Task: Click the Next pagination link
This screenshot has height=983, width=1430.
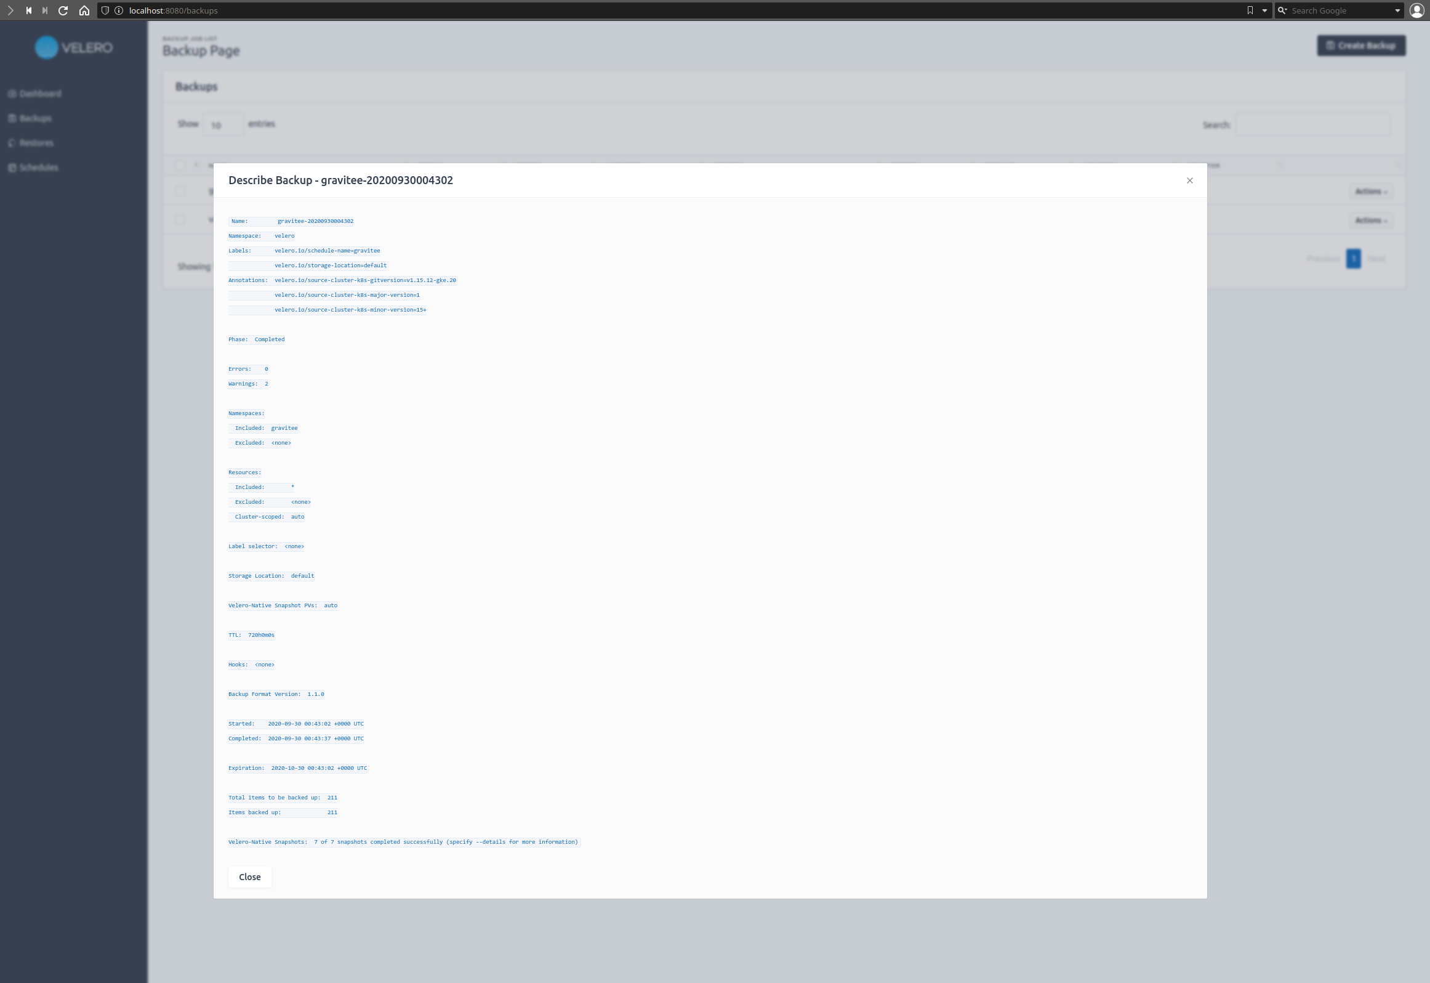Action: tap(1376, 259)
